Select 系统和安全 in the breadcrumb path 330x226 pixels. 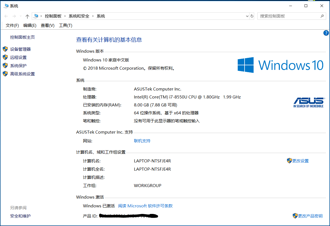click(79, 16)
